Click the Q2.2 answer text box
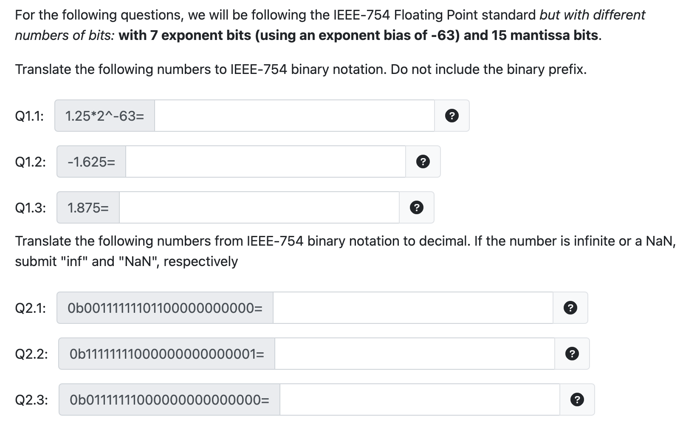Image resolution: width=683 pixels, height=425 pixels. click(414, 354)
